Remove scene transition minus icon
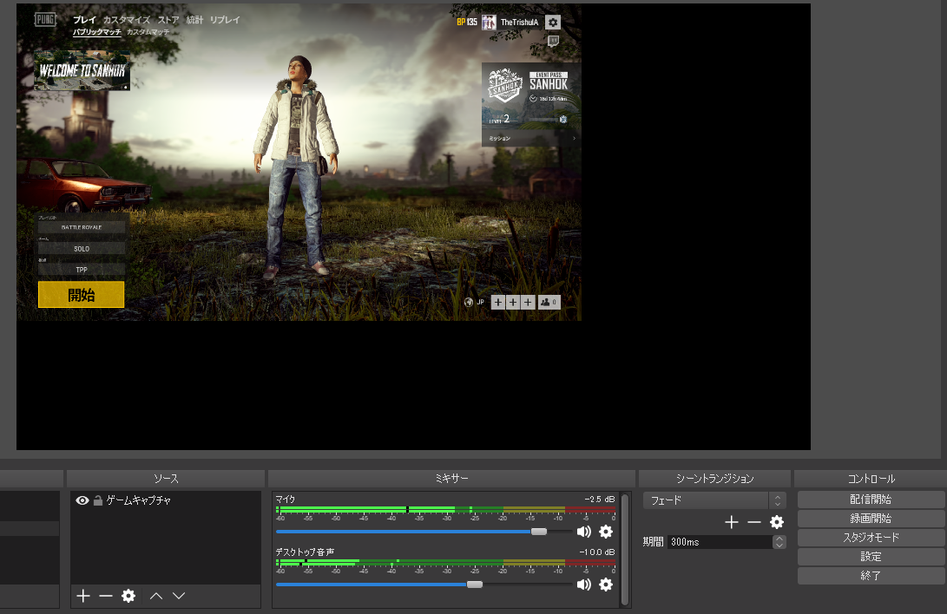This screenshot has height=614, width=947. pos(754,522)
